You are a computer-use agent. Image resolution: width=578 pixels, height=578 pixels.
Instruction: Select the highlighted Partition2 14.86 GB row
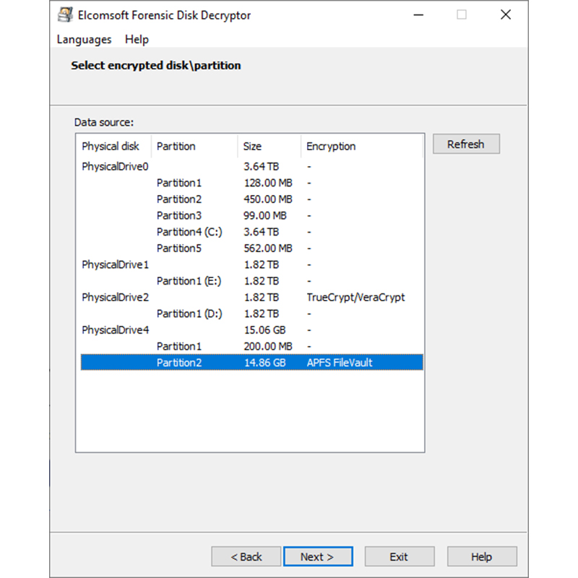(x=251, y=363)
